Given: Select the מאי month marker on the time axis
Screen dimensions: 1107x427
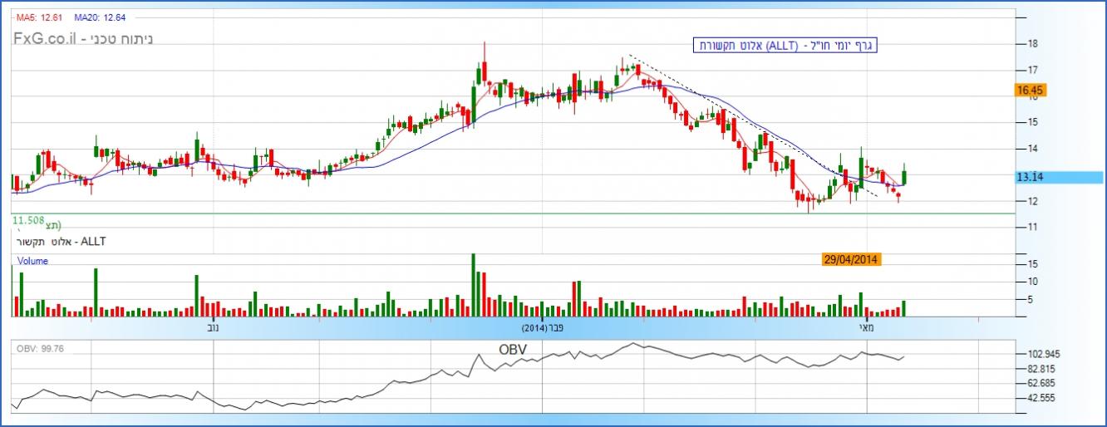Looking at the screenshot, I should point(867,327).
